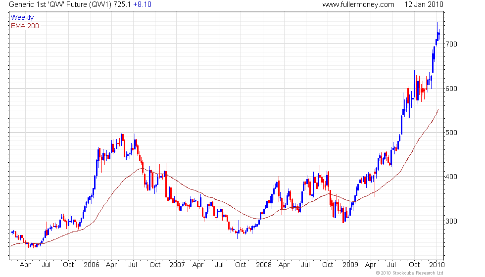Select the EMA 200 legend label
Viewport: 485px width, 277px height.
click(x=25, y=26)
